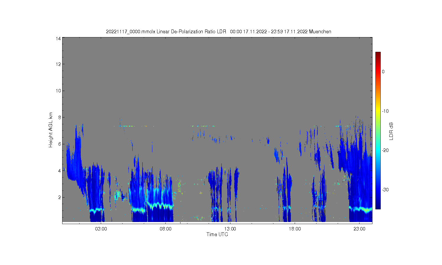Click the colorbar label '-10'
This screenshot has width=442, height=265.
coord(385,111)
